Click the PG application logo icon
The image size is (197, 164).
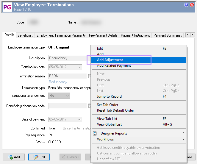point(7,7)
